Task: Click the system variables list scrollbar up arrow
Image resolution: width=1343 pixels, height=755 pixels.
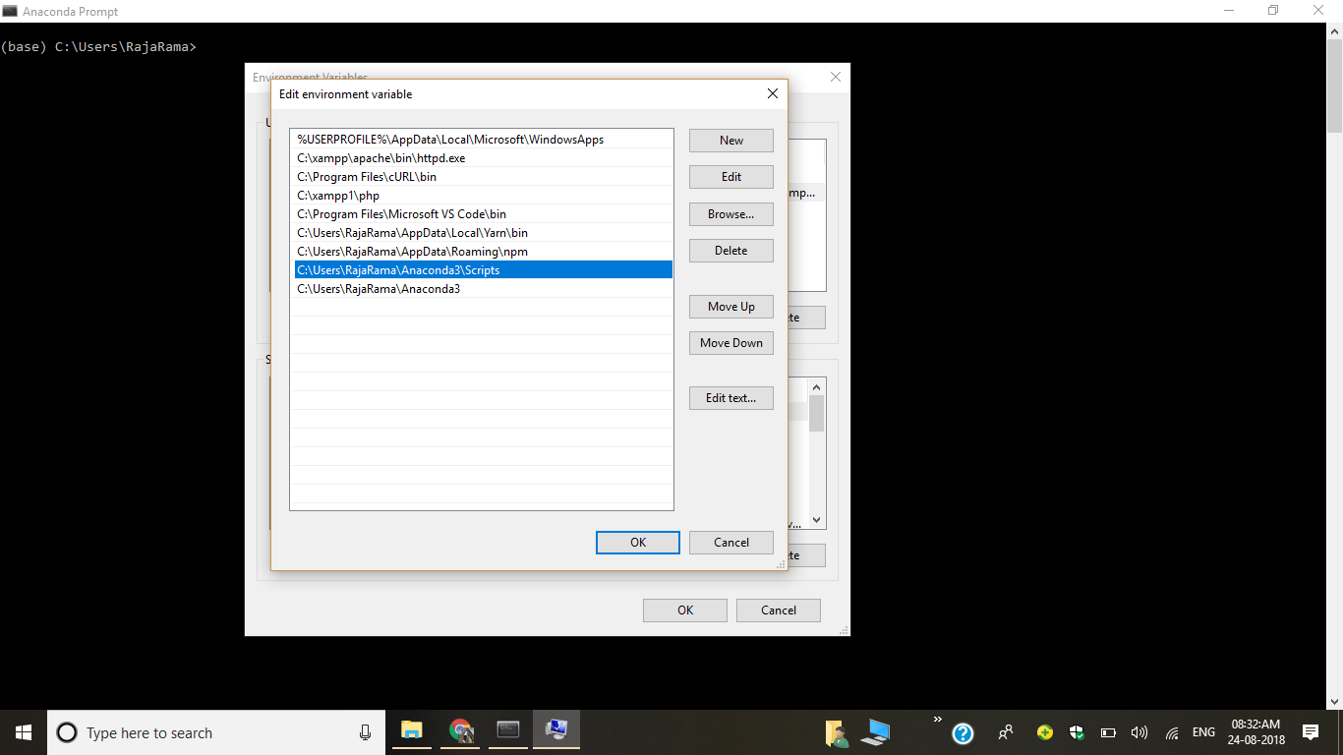Action: point(816,387)
